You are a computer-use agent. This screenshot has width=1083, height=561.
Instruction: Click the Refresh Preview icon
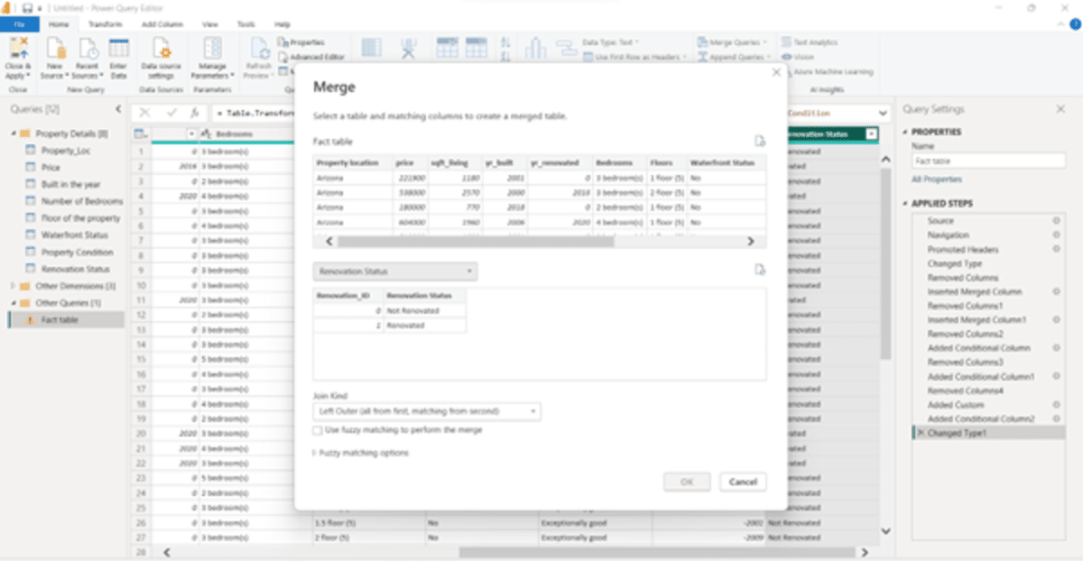pos(260,51)
